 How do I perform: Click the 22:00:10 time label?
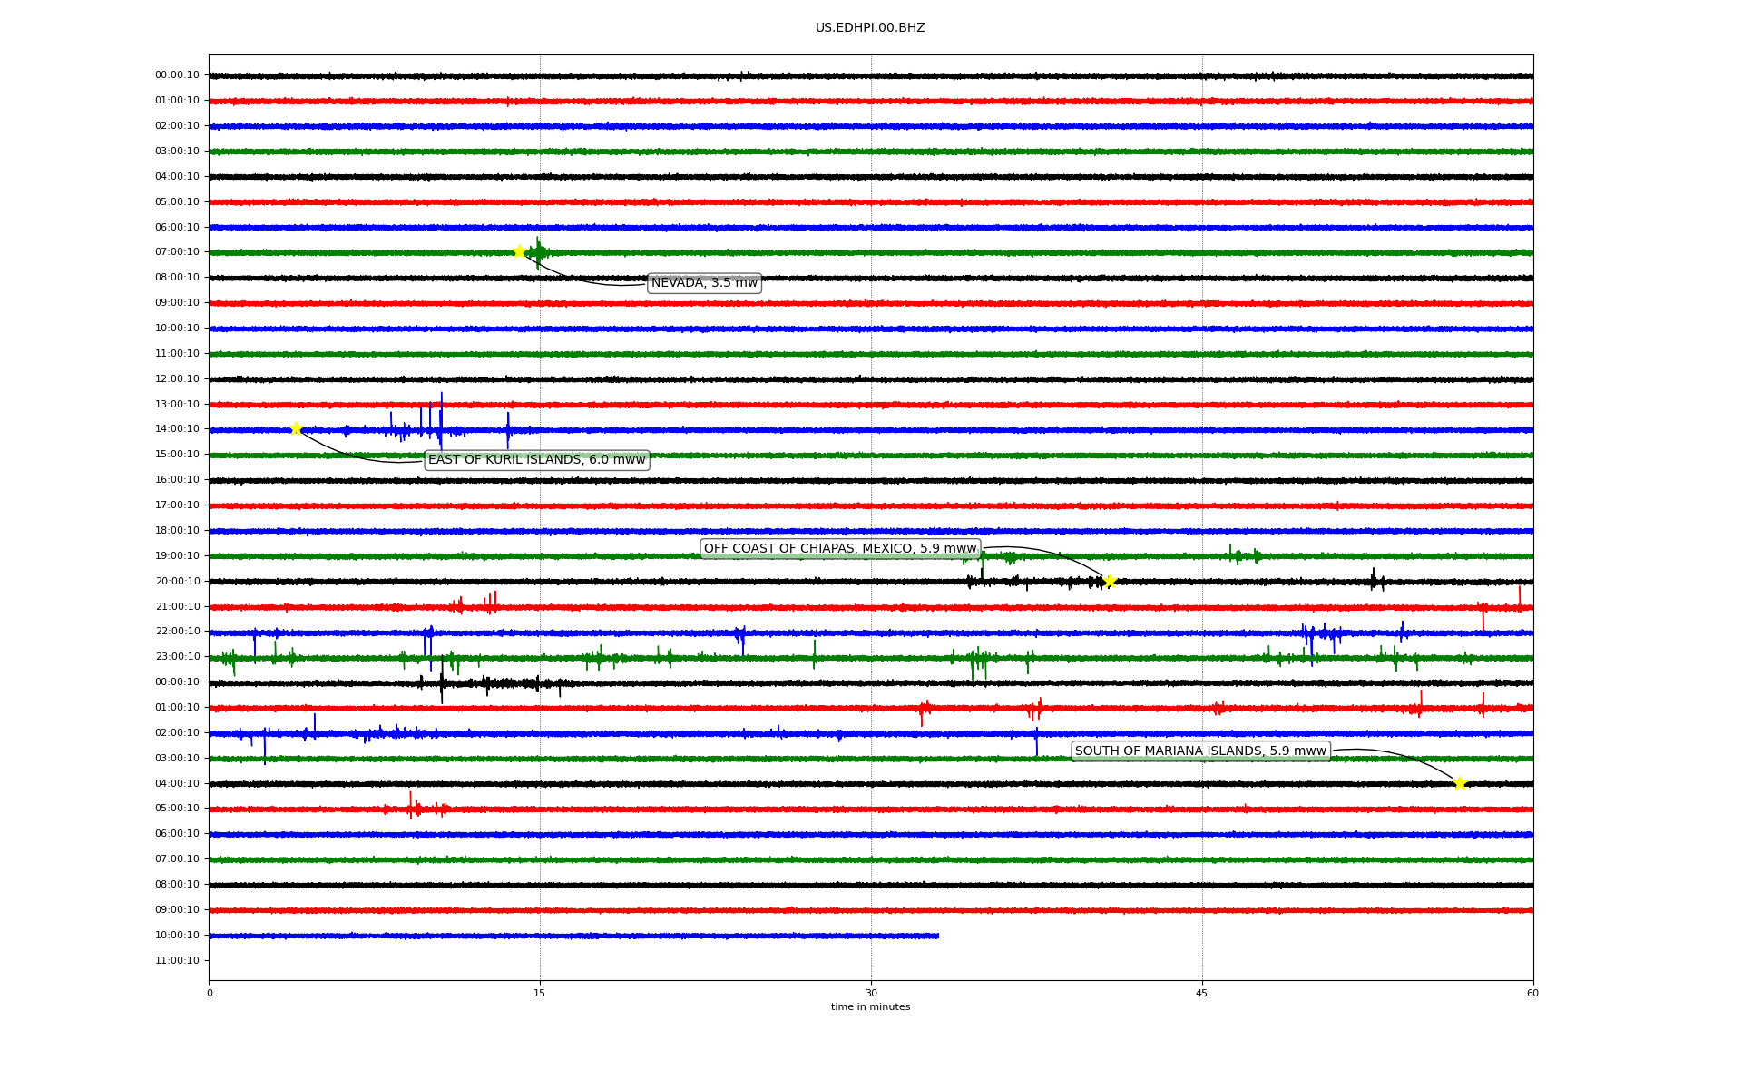[177, 631]
